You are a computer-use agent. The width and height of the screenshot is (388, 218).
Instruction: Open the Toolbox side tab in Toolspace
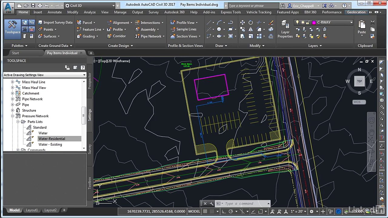89,183
